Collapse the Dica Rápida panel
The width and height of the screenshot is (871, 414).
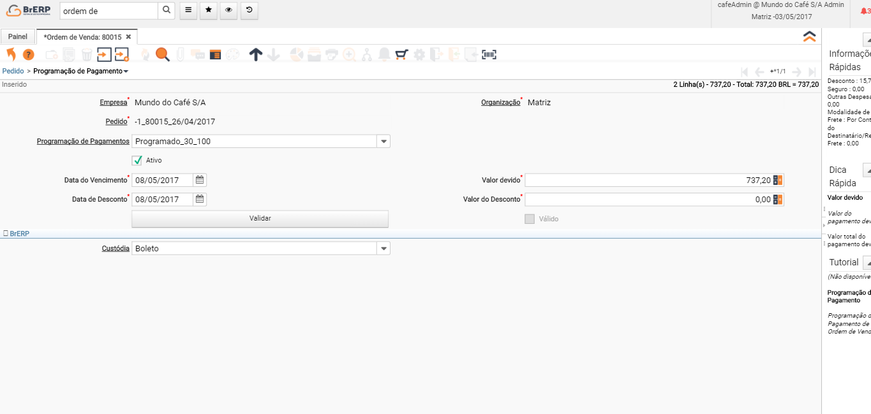pyautogui.click(x=867, y=170)
